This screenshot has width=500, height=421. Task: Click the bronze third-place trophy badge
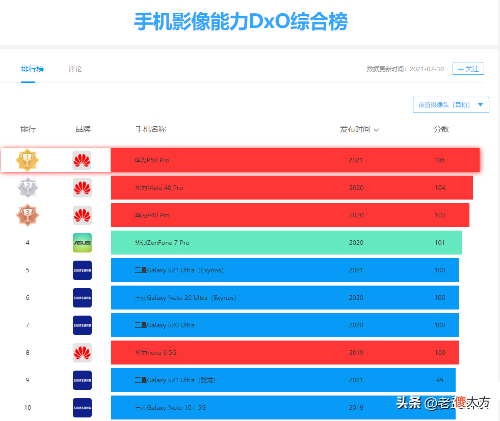28,215
